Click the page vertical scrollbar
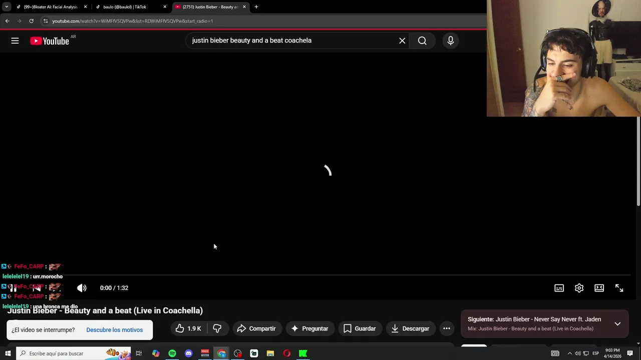This screenshot has height=360, width=641. tap(638, 160)
